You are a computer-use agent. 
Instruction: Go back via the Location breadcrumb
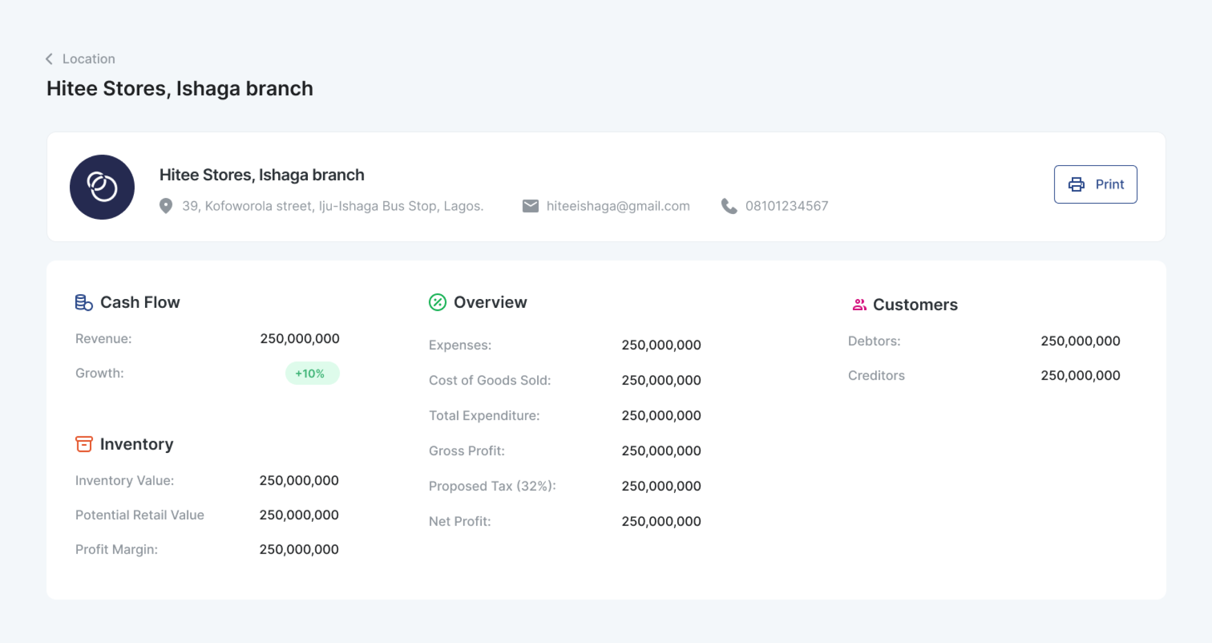point(88,59)
